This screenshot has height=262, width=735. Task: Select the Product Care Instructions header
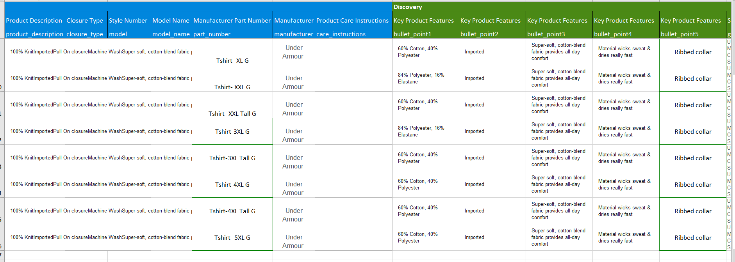(x=352, y=21)
